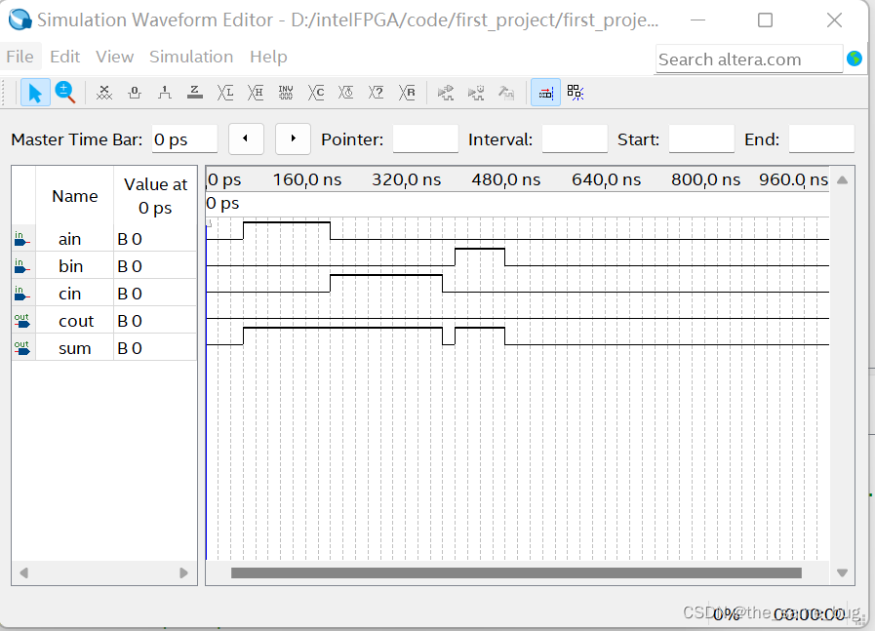Open the Edit menu
The width and height of the screenshot is (875, 631).
point(64,57)
